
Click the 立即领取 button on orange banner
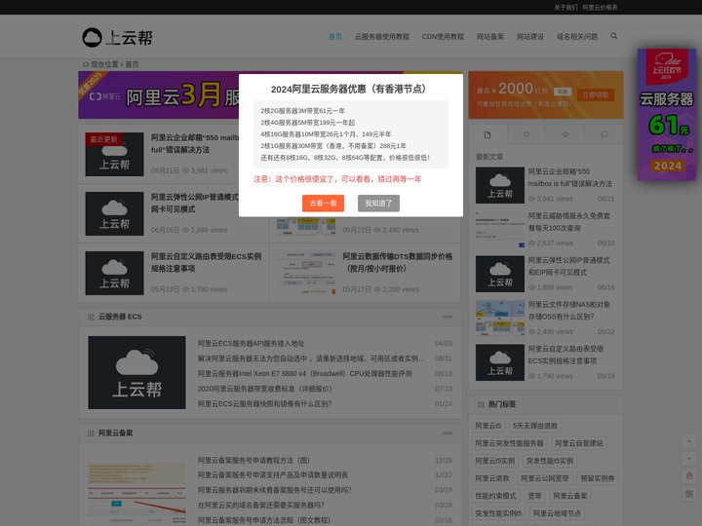point(596,94)
